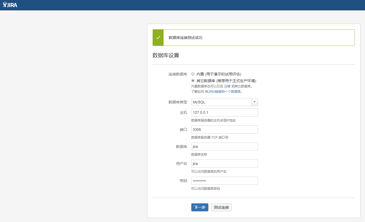Click the 主机 label
This screenshot has width=365, height=222.
point(183,112)
